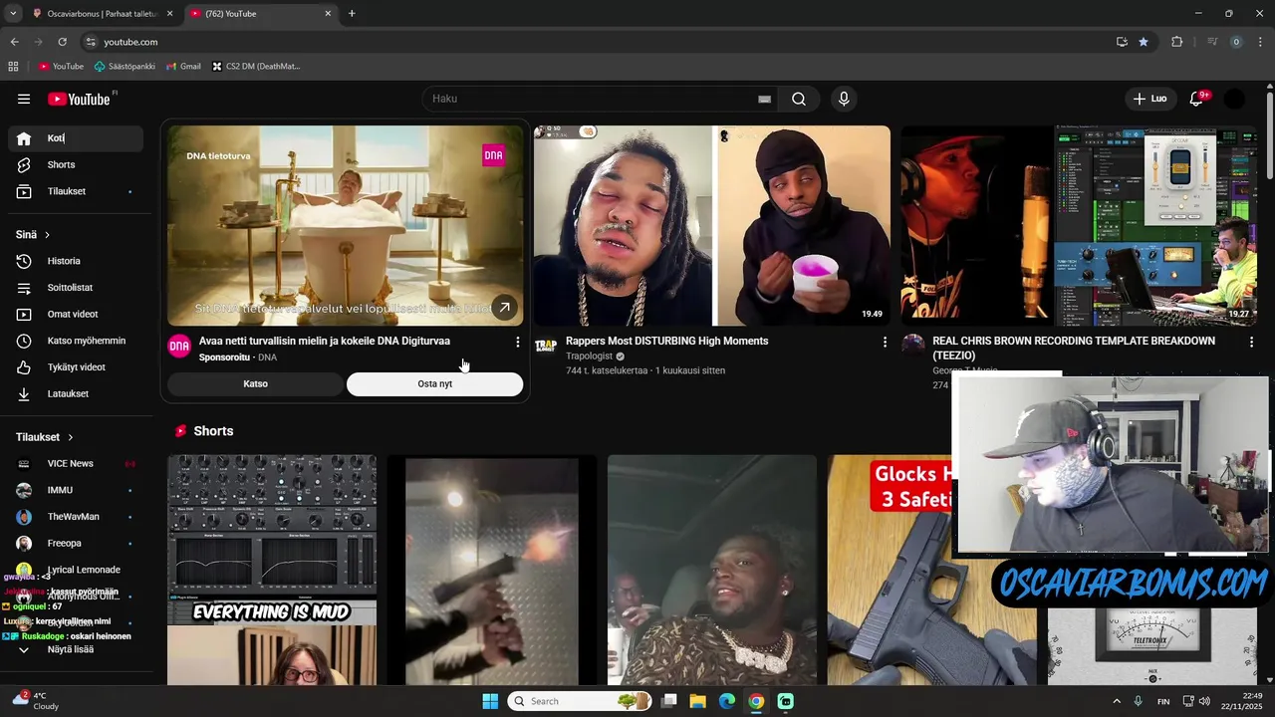
Task: Start voice search with microphone icon
Action: [x=844, y=99]
